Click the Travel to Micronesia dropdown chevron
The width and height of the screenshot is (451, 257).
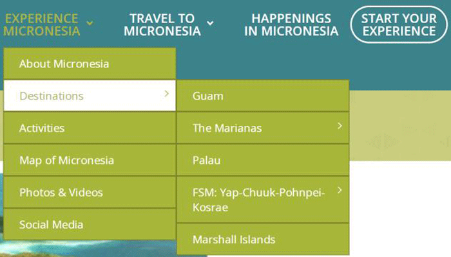(x=210, y=23)
